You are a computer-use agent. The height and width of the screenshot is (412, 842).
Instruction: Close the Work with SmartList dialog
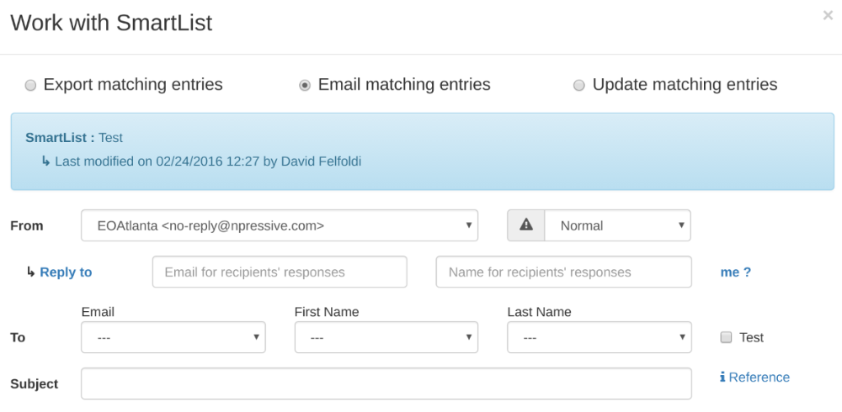(x=828, y=16)
